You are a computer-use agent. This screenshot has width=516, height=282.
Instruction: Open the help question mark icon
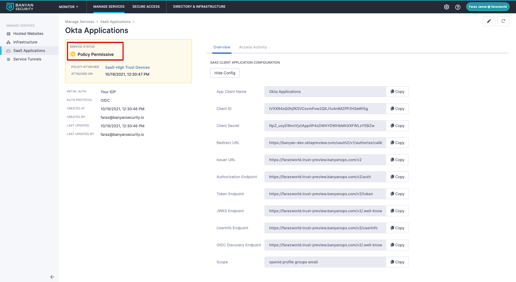click(x=458, y=7)
